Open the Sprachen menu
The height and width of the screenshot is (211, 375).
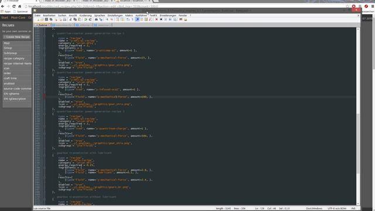(x=100, y=16)
